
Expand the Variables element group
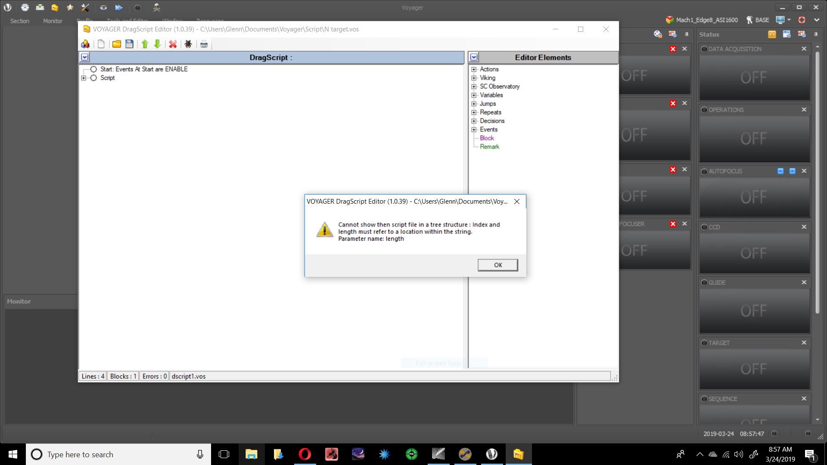pos(474,95)
